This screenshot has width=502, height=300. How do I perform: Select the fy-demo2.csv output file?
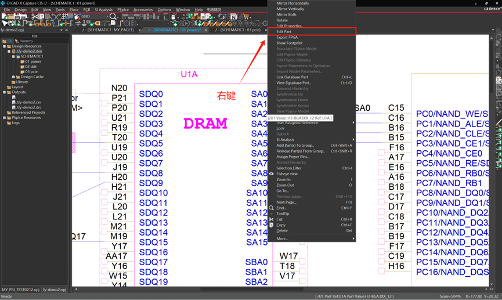[x=29, y=103]
